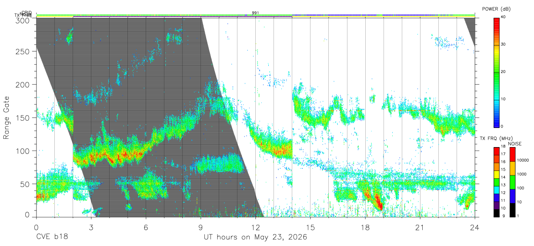The width and height of the screenshot is (534, 246).
Task: Select the red 18 MHz frequency swatch
Action: (497, 151)
